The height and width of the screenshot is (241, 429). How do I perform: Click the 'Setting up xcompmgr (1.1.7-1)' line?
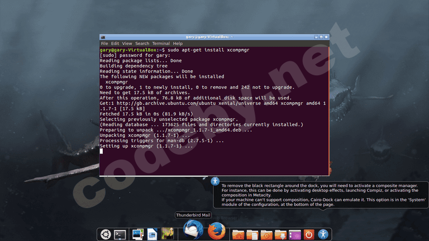click(146, 146)
